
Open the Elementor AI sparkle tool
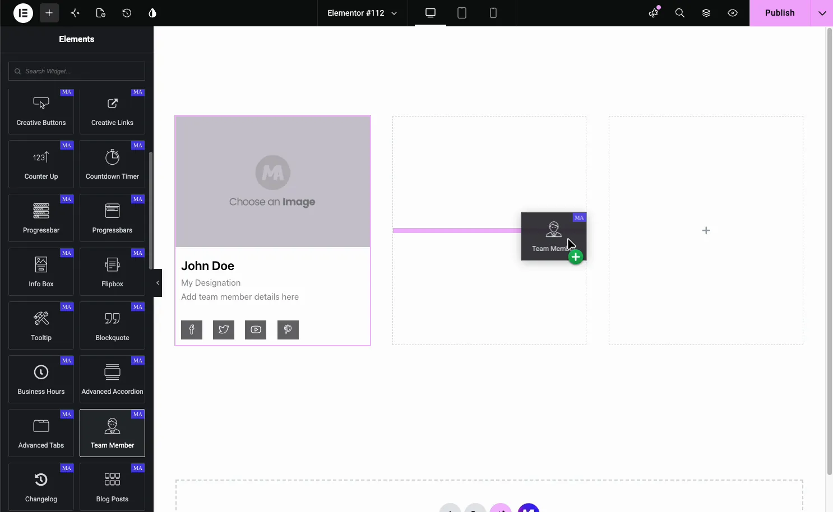[75, 13]
